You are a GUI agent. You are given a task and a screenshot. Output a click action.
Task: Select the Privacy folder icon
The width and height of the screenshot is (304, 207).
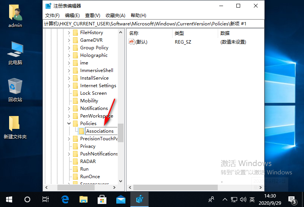pyautogui.click(x=75, y=146)
